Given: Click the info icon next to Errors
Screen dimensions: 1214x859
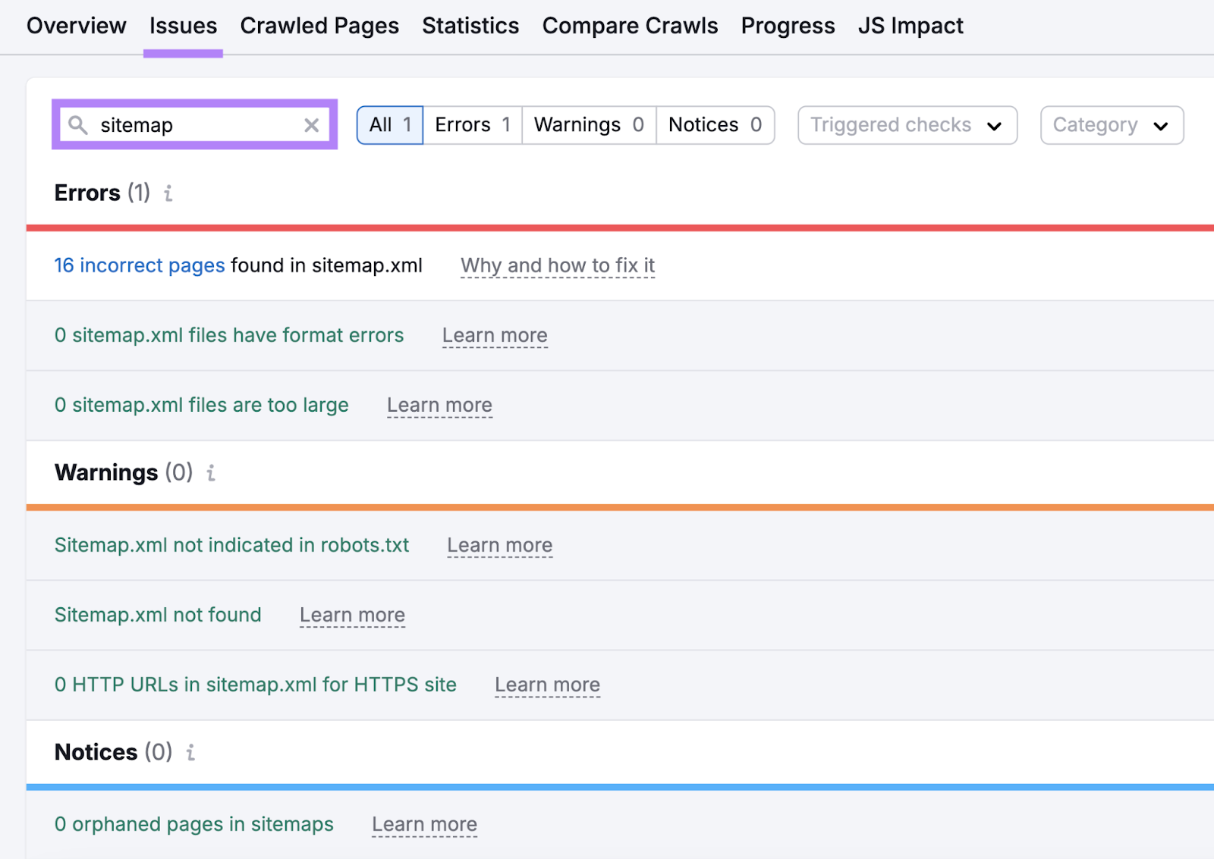Looking at the screenshot, I should click(x=168, y=193).
